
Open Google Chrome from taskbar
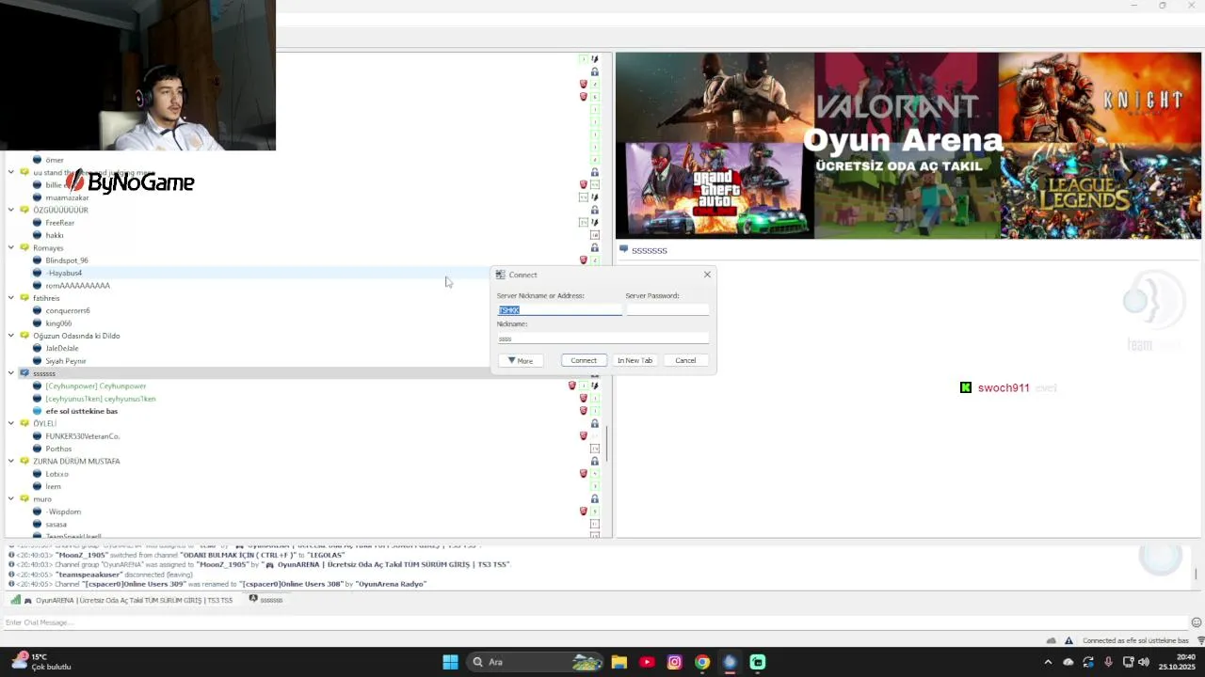(702, 662)
